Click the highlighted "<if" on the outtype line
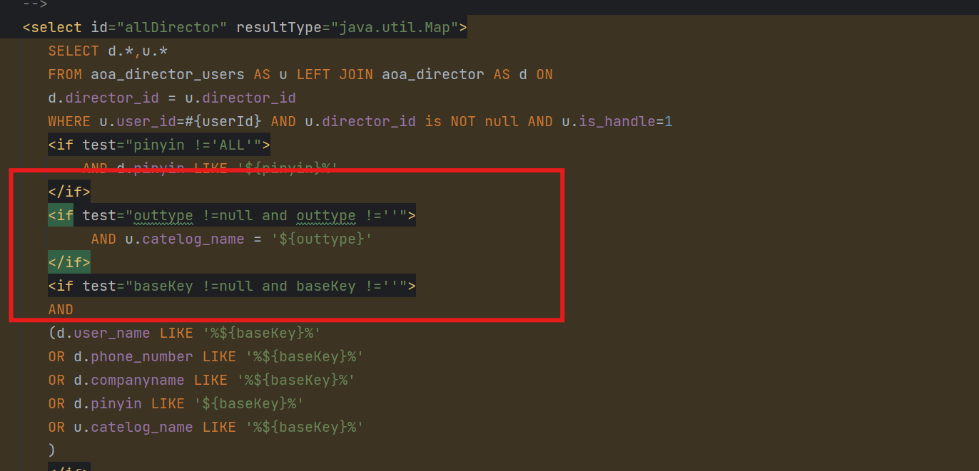The height and width of the screenshot is (471, 979). pyautogui.click(x=61, y=216)
